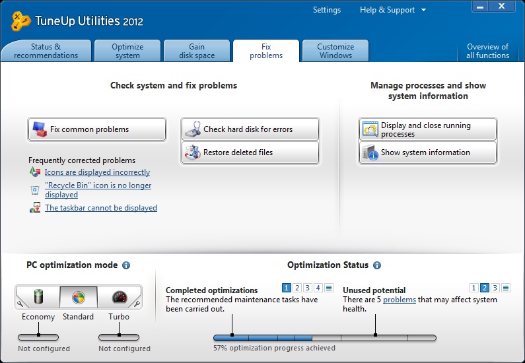Viewport: 525px width, 363px height.
Task: Open info icon next to Optimization Status
Action: 377,265
